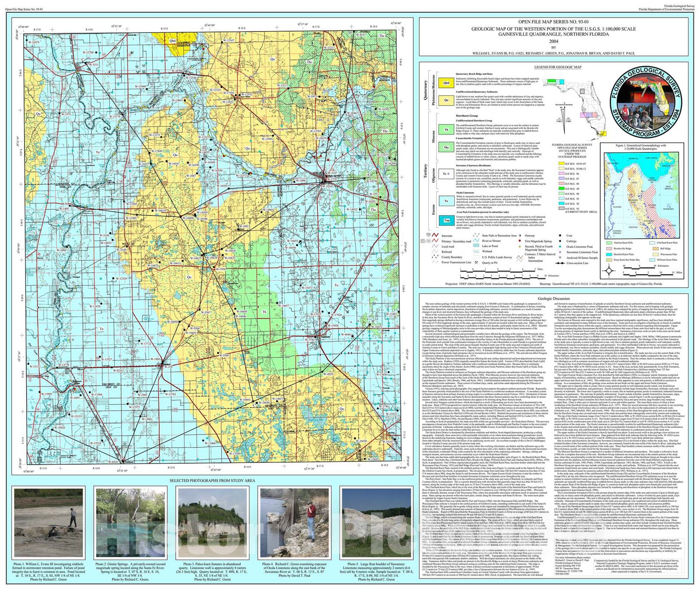700x589 pixels.
Task: Select the Th green legend swatch
Action: tap(446, 130)
